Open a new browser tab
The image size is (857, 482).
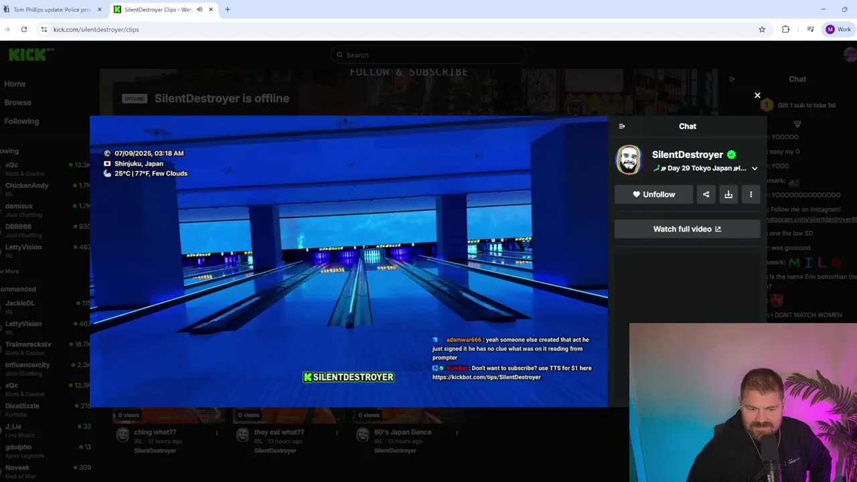[x=228, y=10]
